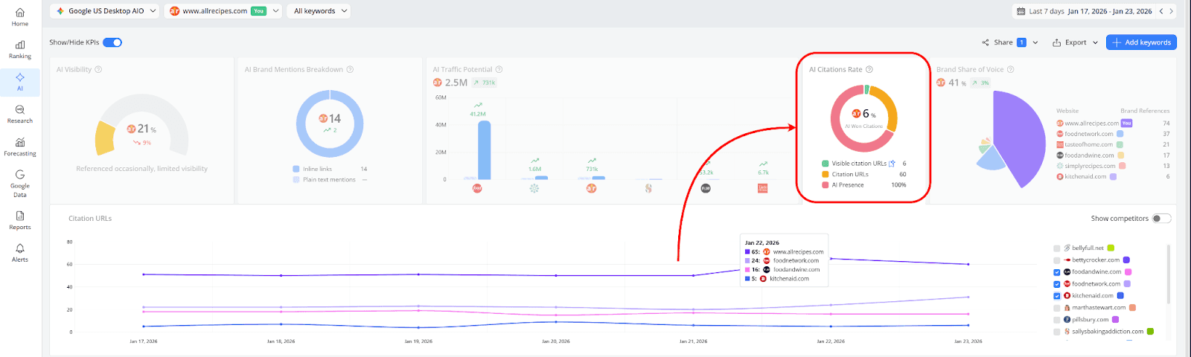Uncheck the kitchenaid.com checkbox
Viewport: 1191px width, 357px height.
pos(1057,296)
